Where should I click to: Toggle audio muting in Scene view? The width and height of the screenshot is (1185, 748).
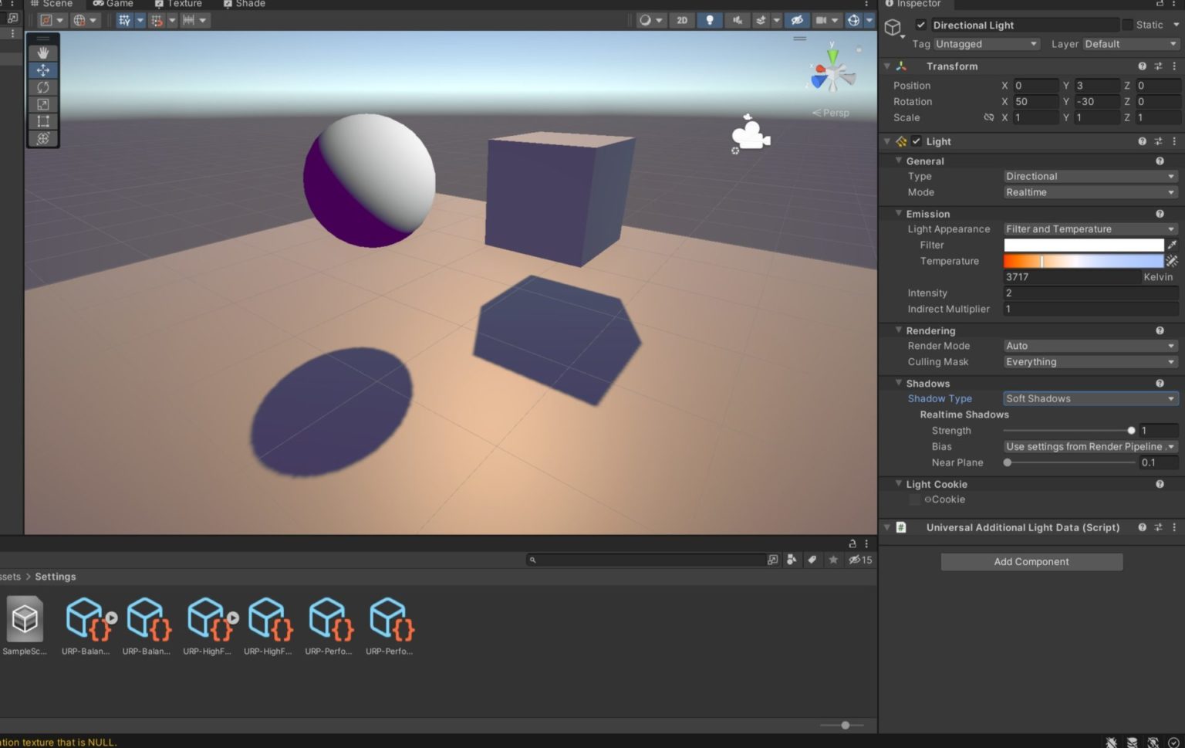click(737, 20)
